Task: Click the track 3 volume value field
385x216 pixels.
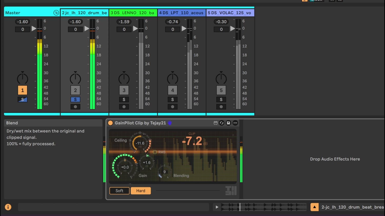Action: [x=124, y=29]
